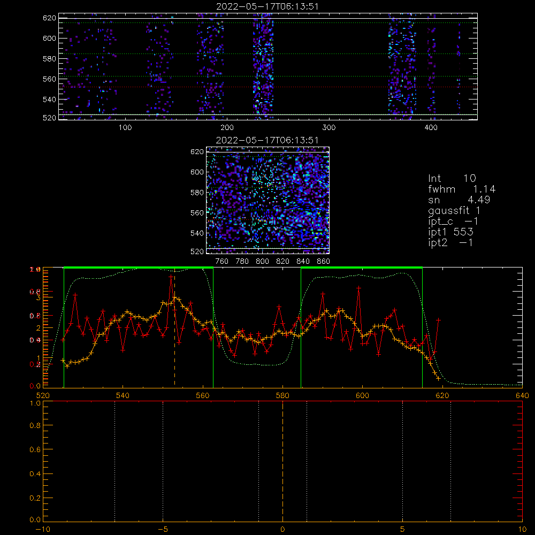Click x-axis label '-10' of the bottom plot
The height and width of the screenshot is (535, 535).
click(x=43, y=530)
